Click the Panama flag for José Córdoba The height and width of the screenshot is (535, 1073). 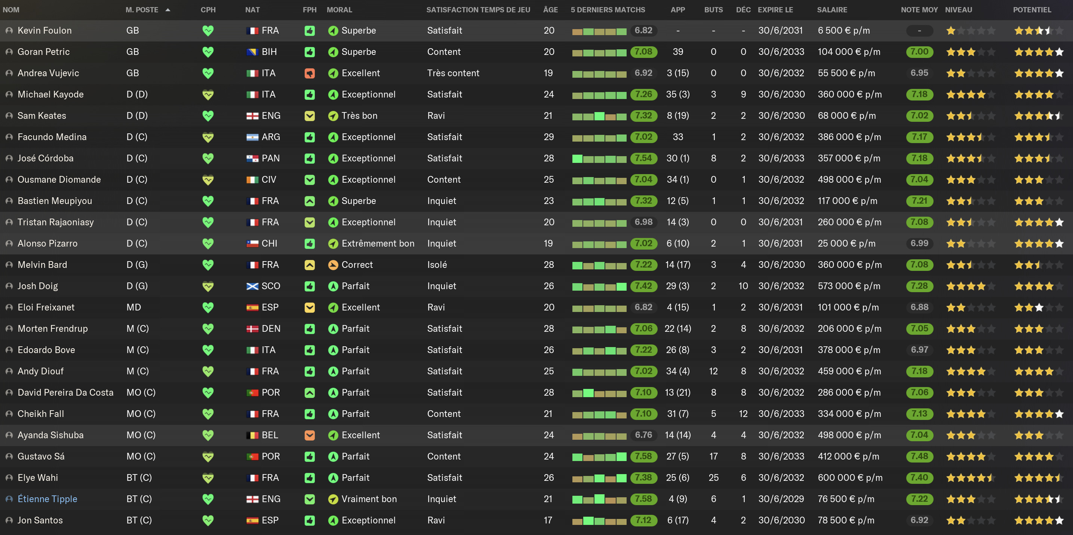[252, 158]
